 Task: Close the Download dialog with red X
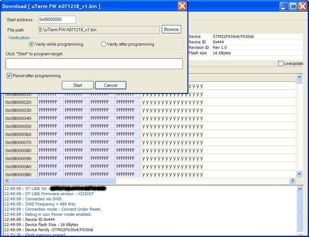click(x=182, y=6)
